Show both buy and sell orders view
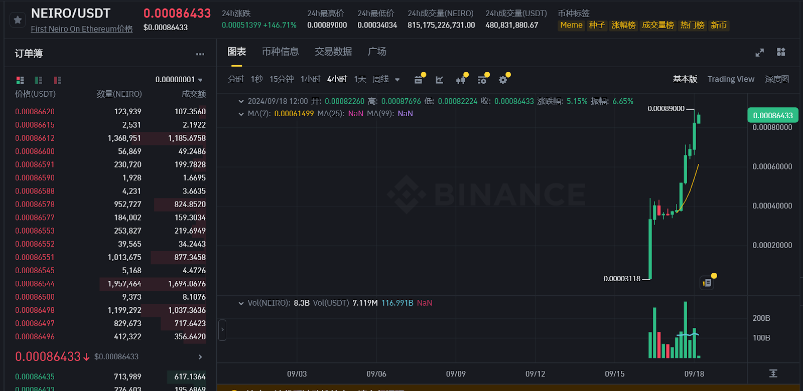The height and width of the screenshot is (391, 803). pos(20,80)
